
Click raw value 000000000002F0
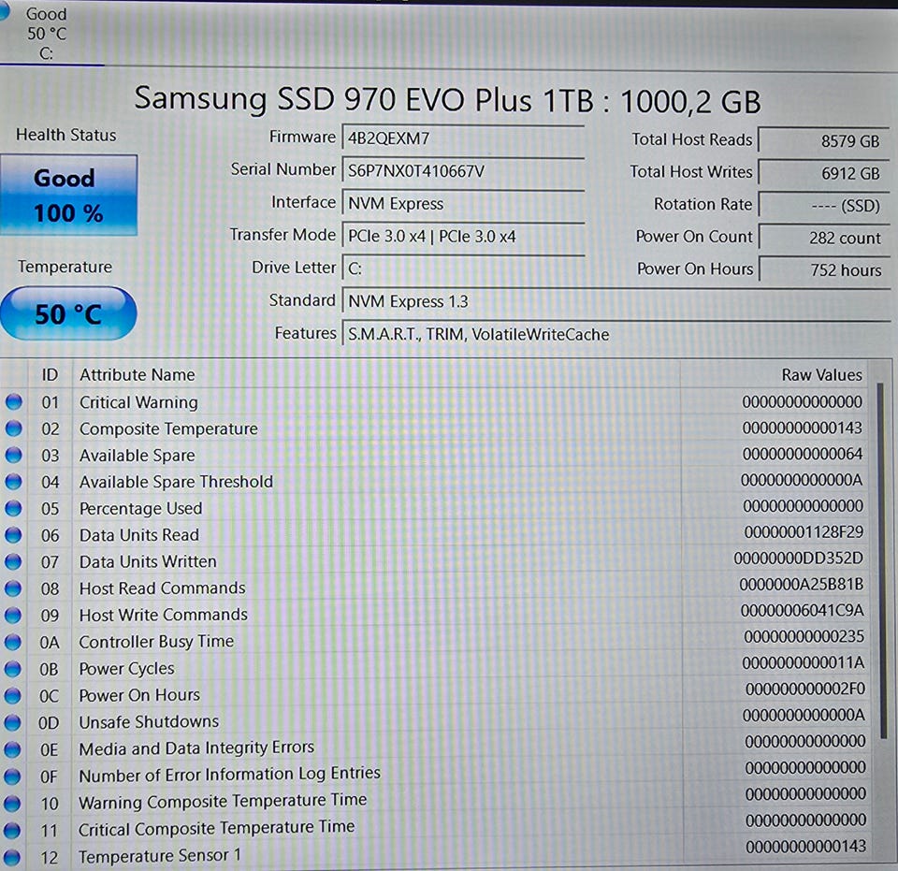point(805,689)
